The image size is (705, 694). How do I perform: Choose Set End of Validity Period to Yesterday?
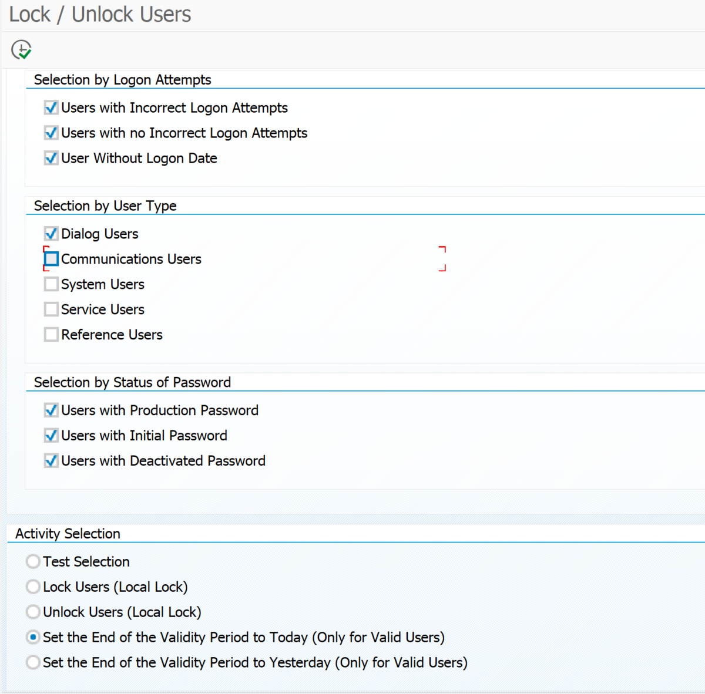33,662
